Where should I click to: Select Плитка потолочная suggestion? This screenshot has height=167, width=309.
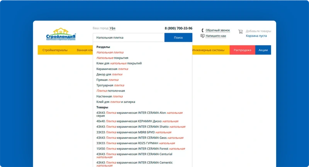[110, 91]
